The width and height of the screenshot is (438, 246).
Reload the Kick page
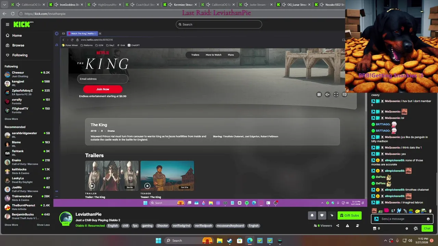pos(13,14)
